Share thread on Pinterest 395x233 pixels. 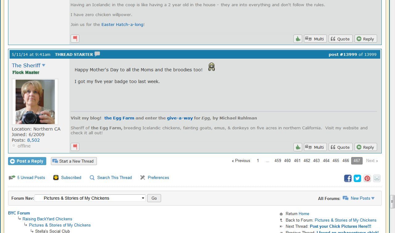[367, 178]
